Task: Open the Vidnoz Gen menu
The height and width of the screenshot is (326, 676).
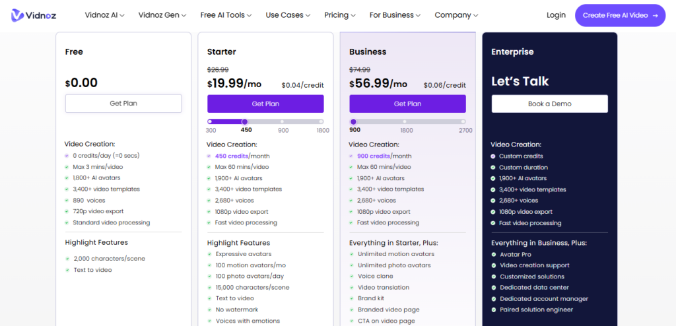Action: [162, 15]
